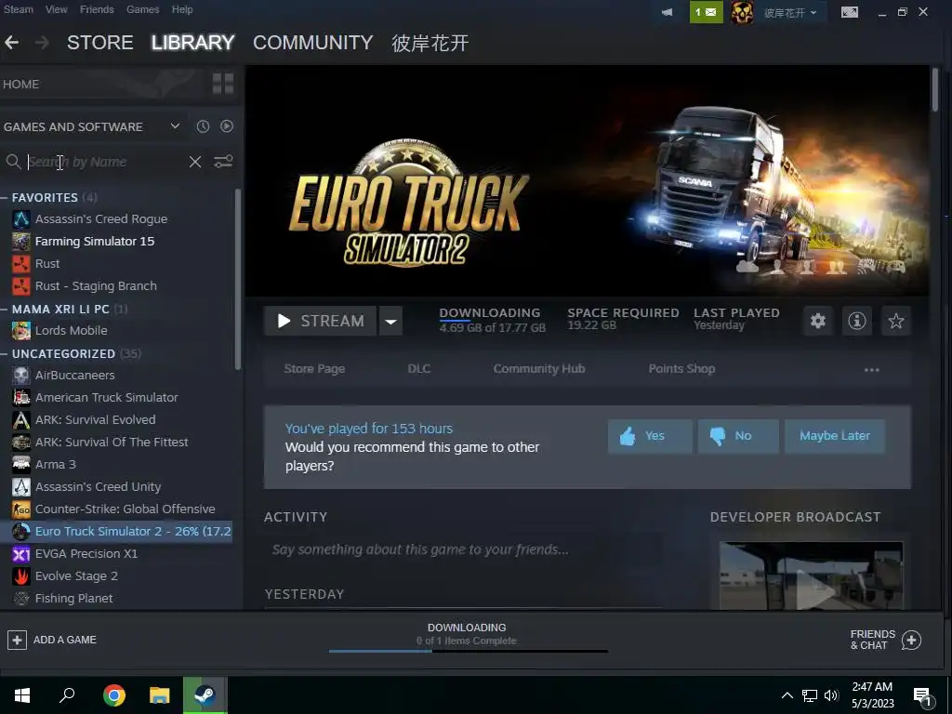952x714 pixels.
Task: Open Friends & Chat plus icon
Action: point(911,640)
